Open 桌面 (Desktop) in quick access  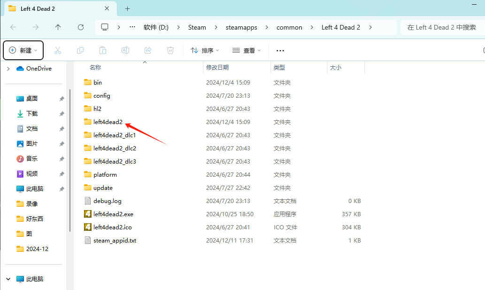[27, 98]
